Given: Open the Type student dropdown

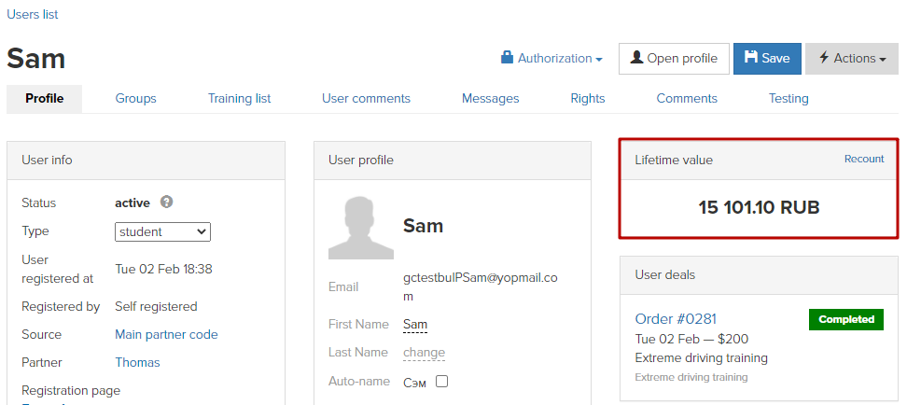Looking at the screenshot, I should tap(162, 232).
